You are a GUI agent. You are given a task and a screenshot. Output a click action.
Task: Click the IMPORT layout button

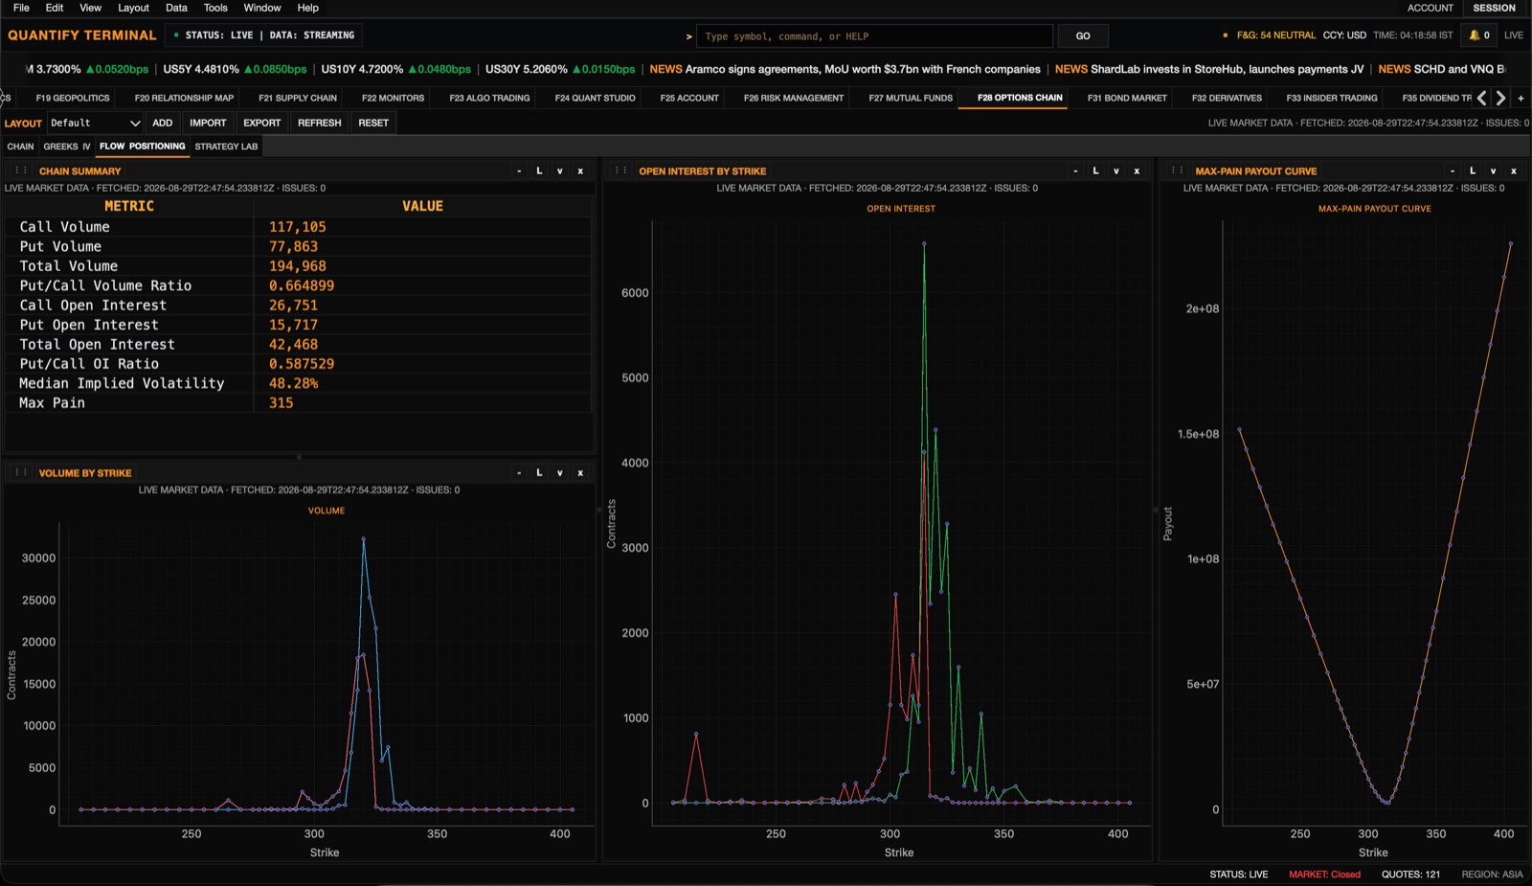click(x=208, y=123)
